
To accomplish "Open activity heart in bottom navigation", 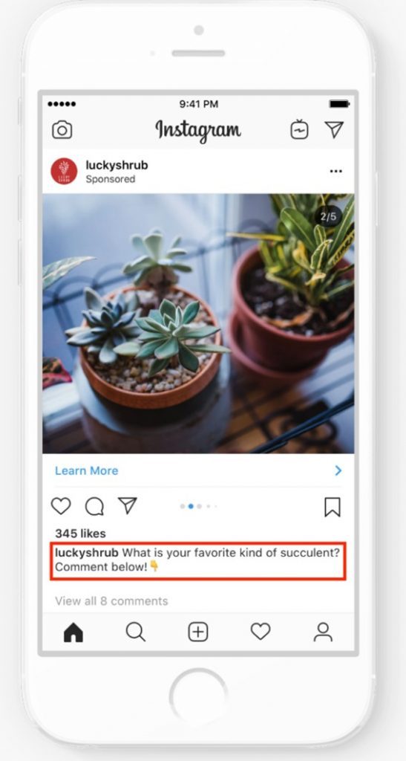I will 261,632.
